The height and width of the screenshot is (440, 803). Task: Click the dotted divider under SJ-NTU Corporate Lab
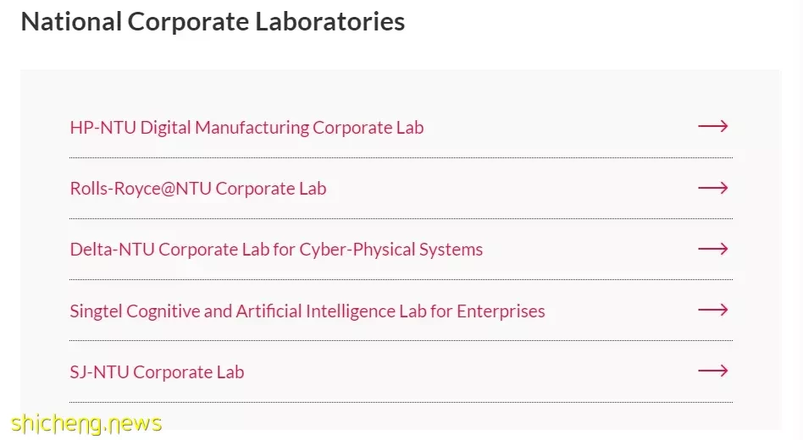coord(401,402)
